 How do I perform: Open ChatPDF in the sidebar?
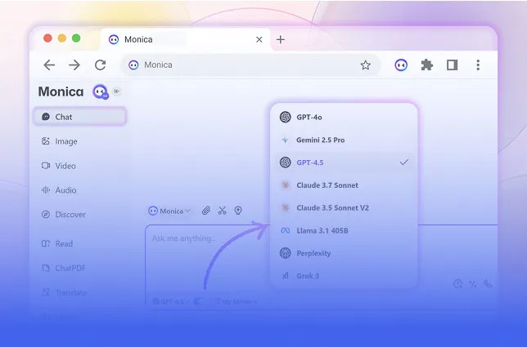64,269
